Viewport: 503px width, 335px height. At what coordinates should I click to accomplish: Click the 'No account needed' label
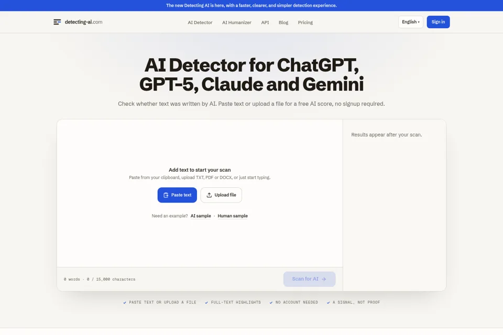297,303
